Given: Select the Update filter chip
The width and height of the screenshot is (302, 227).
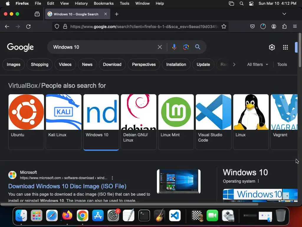Looking at the screenshot, I should click(x=203, y=64).
